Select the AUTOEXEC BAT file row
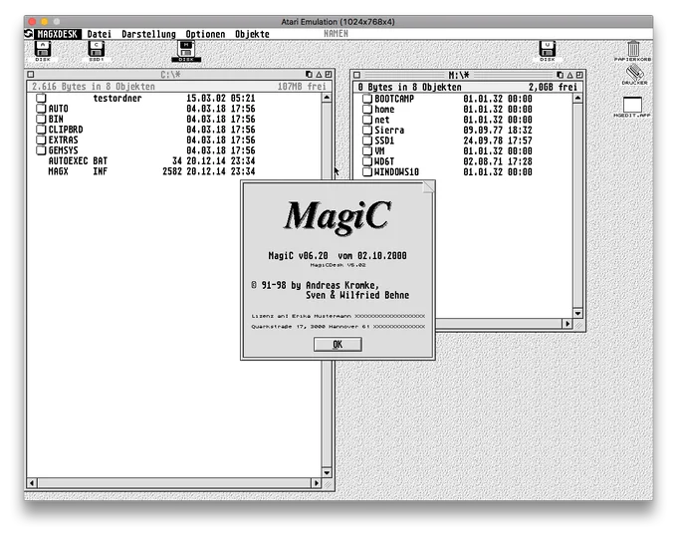Viewport: 677px width, 554px height. point(151,160)
